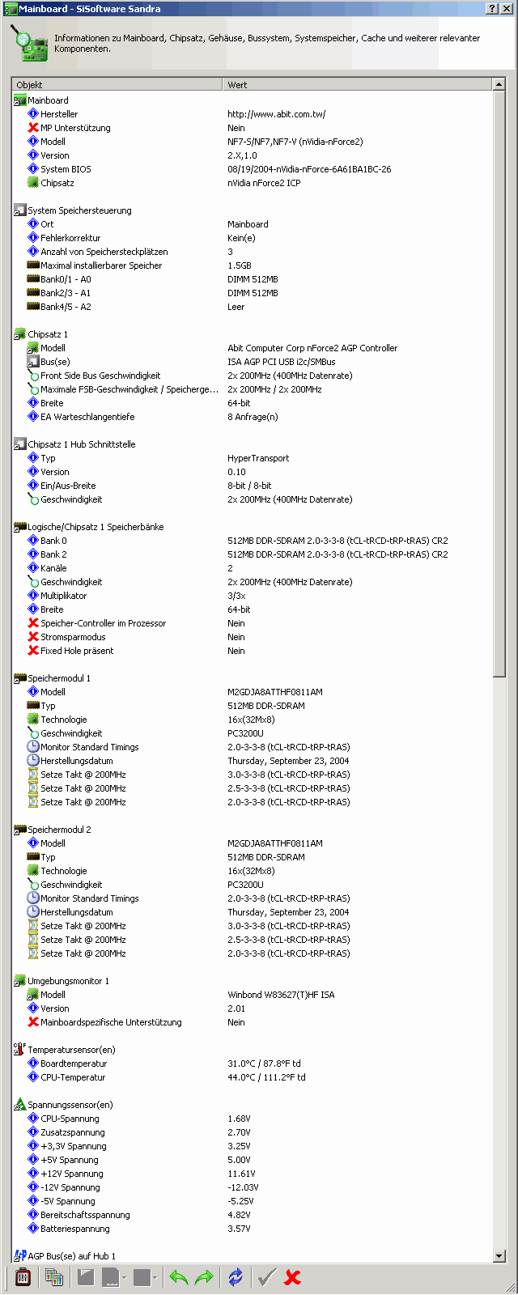Click the Chipsatz 1 section icon

(x=20, y=334)
